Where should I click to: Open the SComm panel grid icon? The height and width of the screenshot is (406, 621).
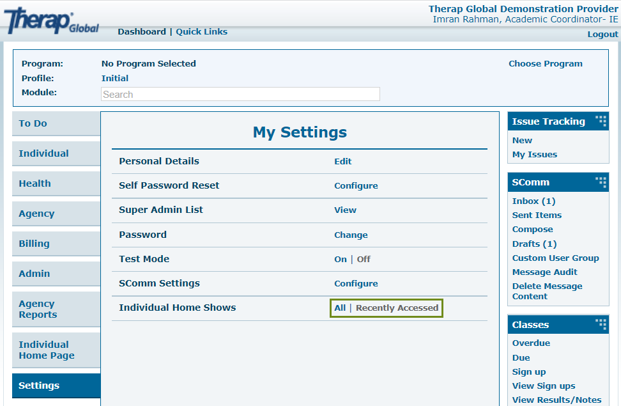click(601, 182)
